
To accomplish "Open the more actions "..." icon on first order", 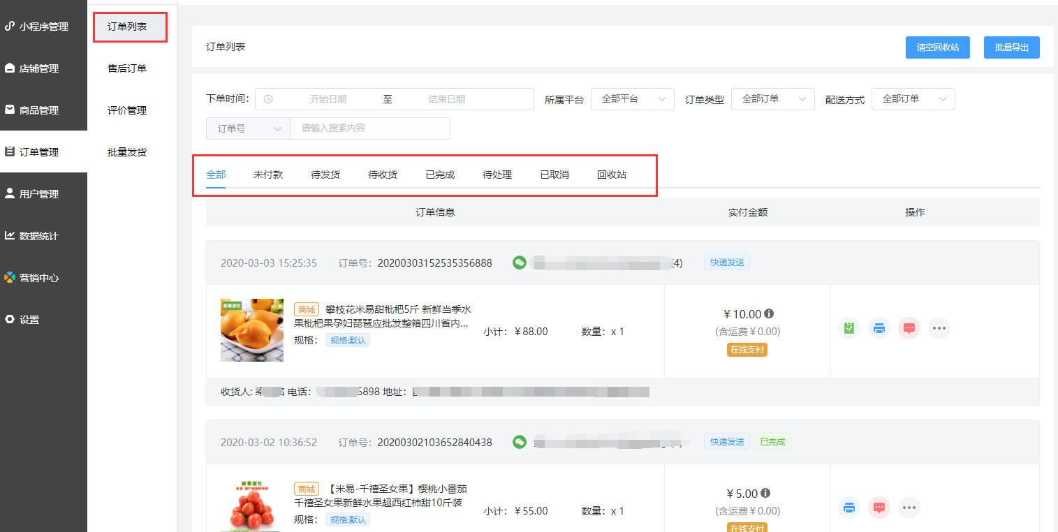I will click(x=939, y=328).
